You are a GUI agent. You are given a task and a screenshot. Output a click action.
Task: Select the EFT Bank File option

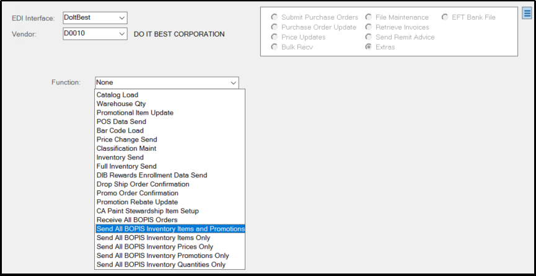(x=445, y=17)
